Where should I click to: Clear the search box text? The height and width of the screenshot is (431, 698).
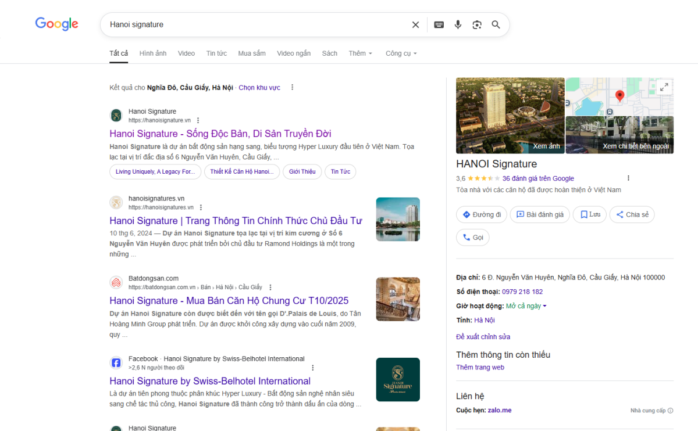tap(415, 24)
